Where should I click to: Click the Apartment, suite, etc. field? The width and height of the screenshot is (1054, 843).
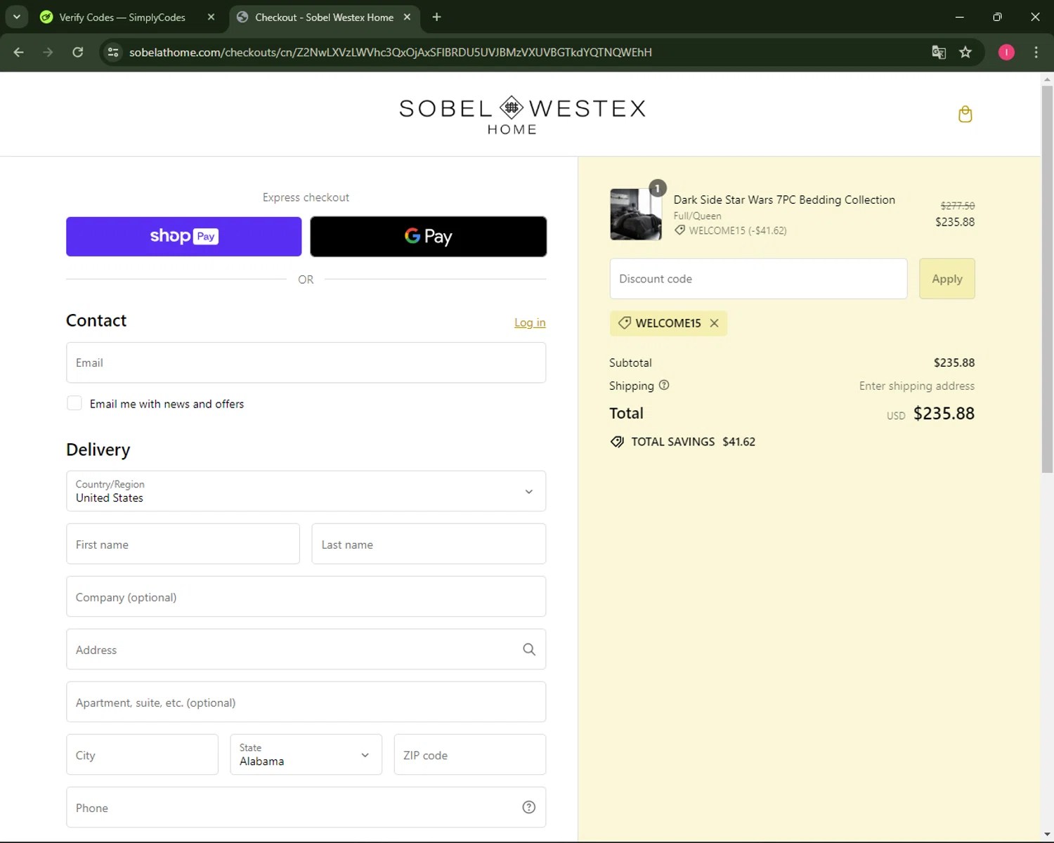point(306,702)
